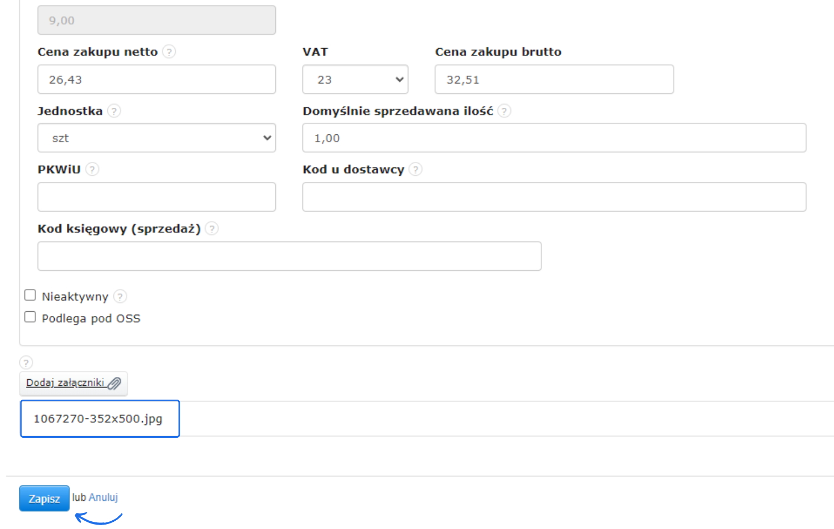Click help icon next to Cena zakupu netto

169,51
